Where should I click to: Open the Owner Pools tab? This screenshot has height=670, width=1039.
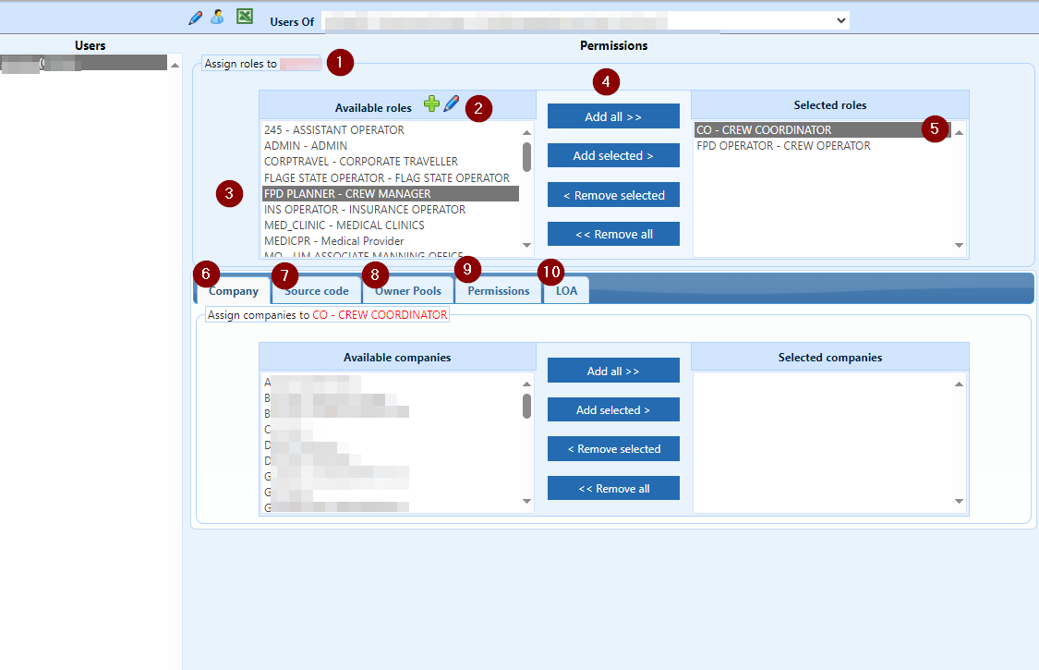click(x=408, y=291)
